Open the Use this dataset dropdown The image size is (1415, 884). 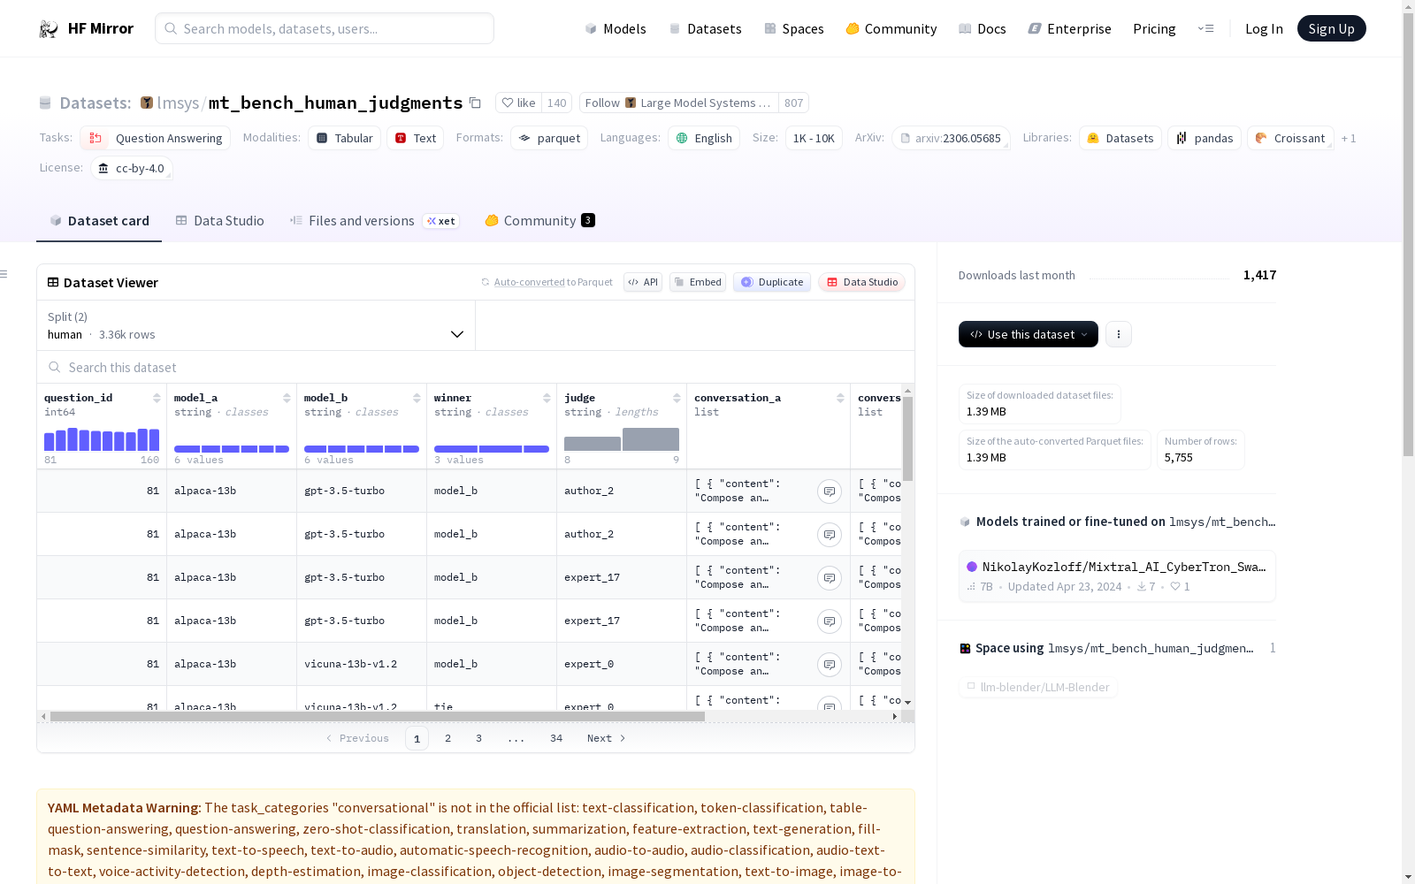(1028, 334)
